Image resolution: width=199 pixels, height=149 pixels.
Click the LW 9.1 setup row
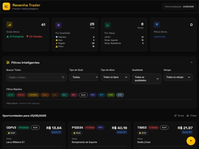(124, 37)
